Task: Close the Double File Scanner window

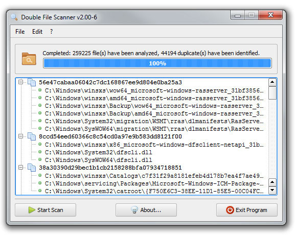Action: click(270, 15)
